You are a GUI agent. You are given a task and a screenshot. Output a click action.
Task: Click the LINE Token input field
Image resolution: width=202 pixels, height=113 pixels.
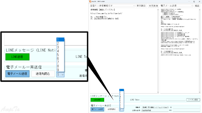(x=163, y=100)
